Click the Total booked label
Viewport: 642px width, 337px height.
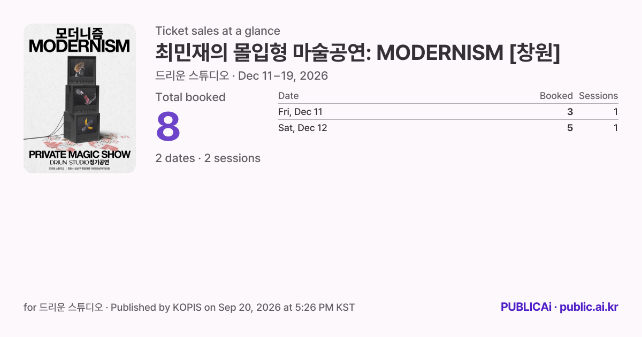(190, 97)
